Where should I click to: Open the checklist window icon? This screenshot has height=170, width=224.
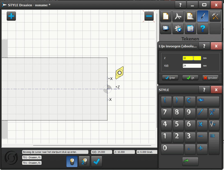[190, 28]
